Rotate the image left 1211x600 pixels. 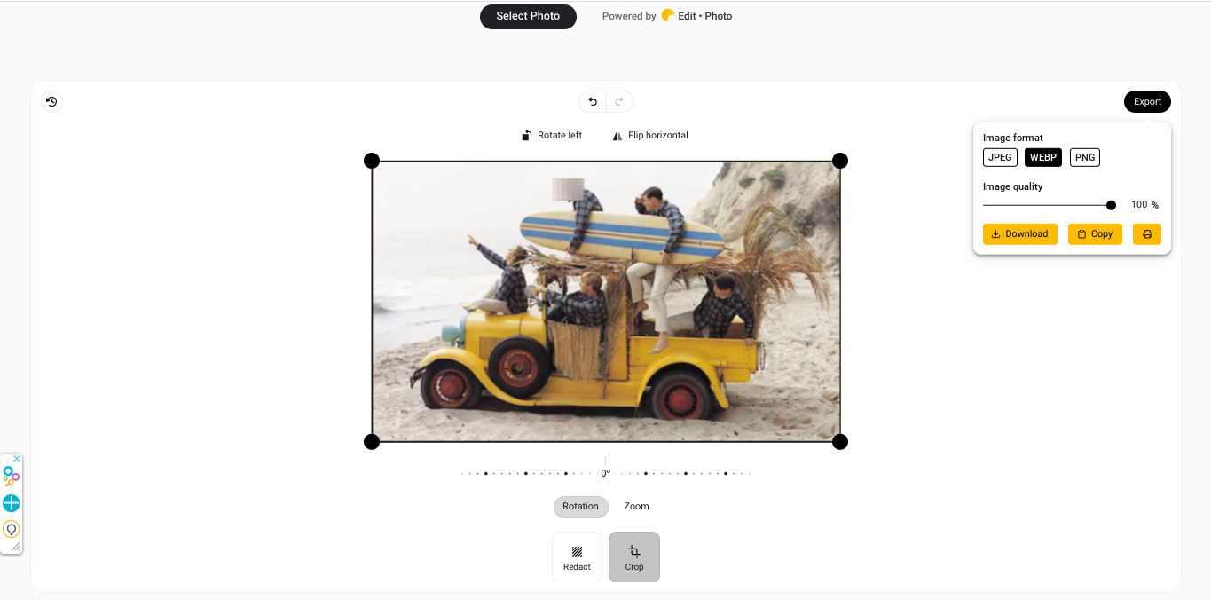(x=552, y=136)
